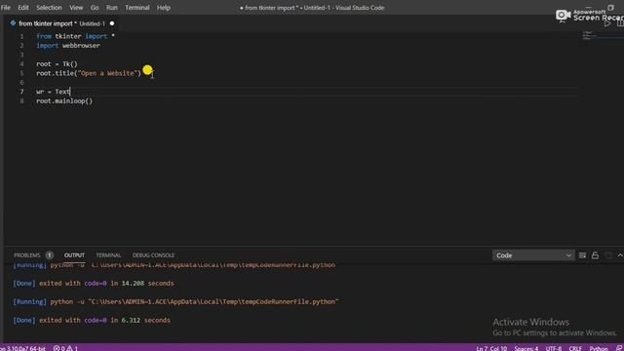Open the Code output channel dropdown
This screenshot has width=624, height=351.
click(x=533, y=255)
